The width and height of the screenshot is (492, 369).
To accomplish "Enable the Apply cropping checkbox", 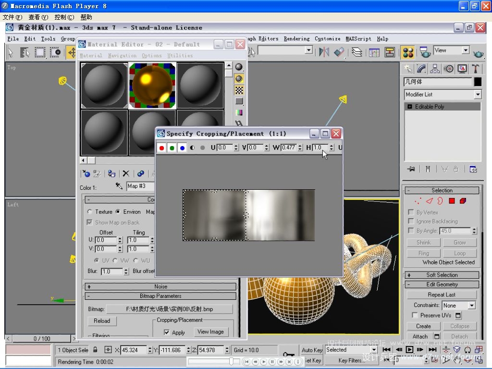I will tap(167, 332).
